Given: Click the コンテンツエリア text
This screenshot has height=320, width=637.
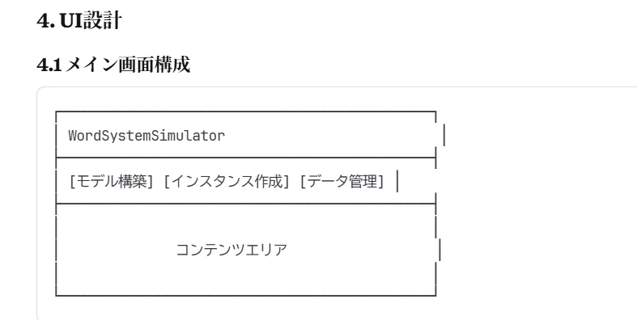Looking at the screenshot, I should point(231,250).
